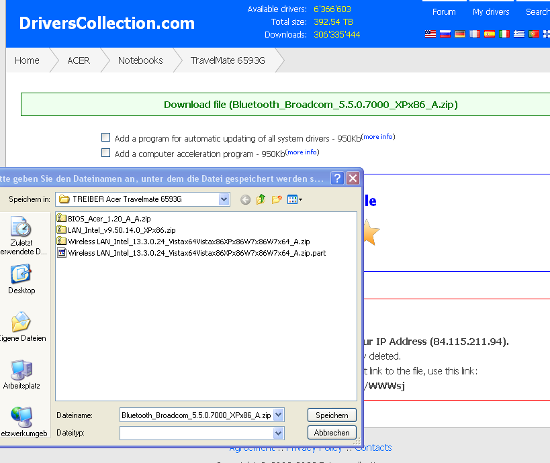Viewport: 550px width, 463px height.
Task: Click the back arrow icon in save dialog
Action: coord(245,200)
